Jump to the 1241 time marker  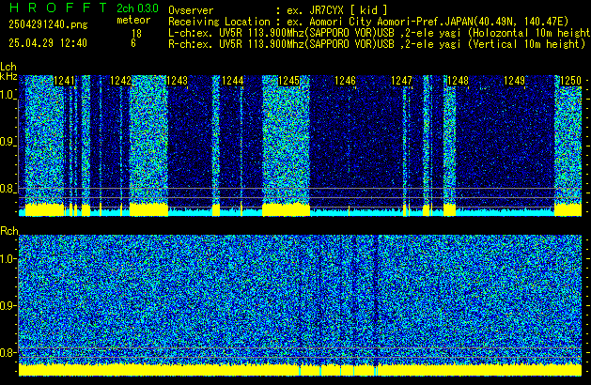pos(65,81)
